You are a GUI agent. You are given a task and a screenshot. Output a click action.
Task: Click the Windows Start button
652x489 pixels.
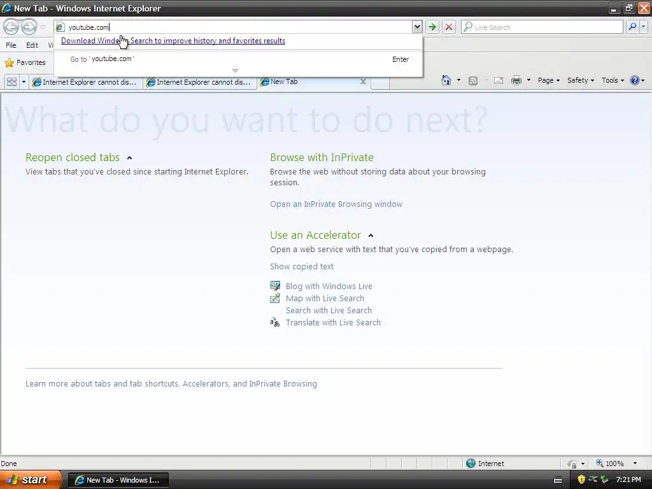[31, 480]
